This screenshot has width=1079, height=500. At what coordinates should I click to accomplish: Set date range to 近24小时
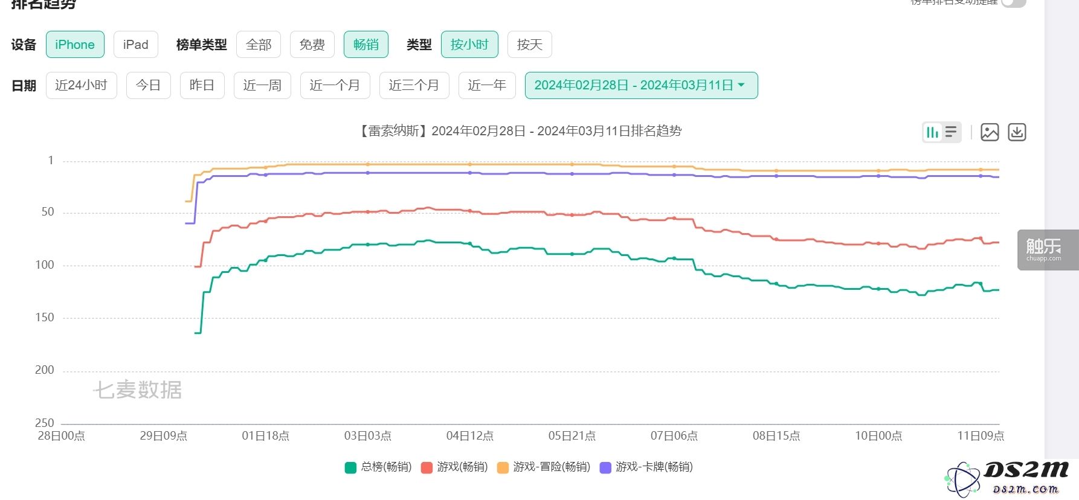(82, 85)
